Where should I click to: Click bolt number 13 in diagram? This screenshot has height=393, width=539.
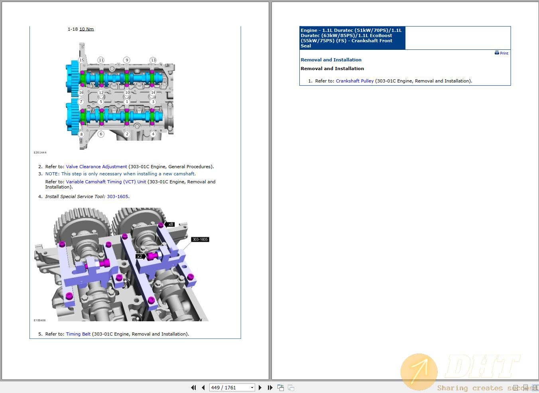pyautogui.click(x=153, y=60)
